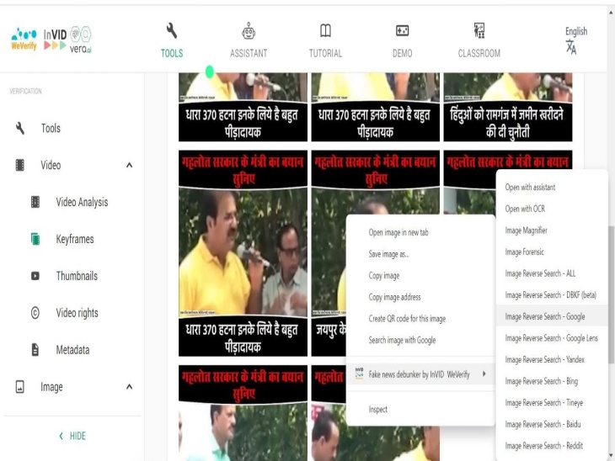This screenshot has height=461, width=615.
Task: Collapse the Image section chevron
Action: click(x=129, y=387)
